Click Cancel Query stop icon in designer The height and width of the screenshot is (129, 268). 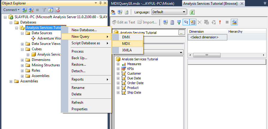click(227, 22)
